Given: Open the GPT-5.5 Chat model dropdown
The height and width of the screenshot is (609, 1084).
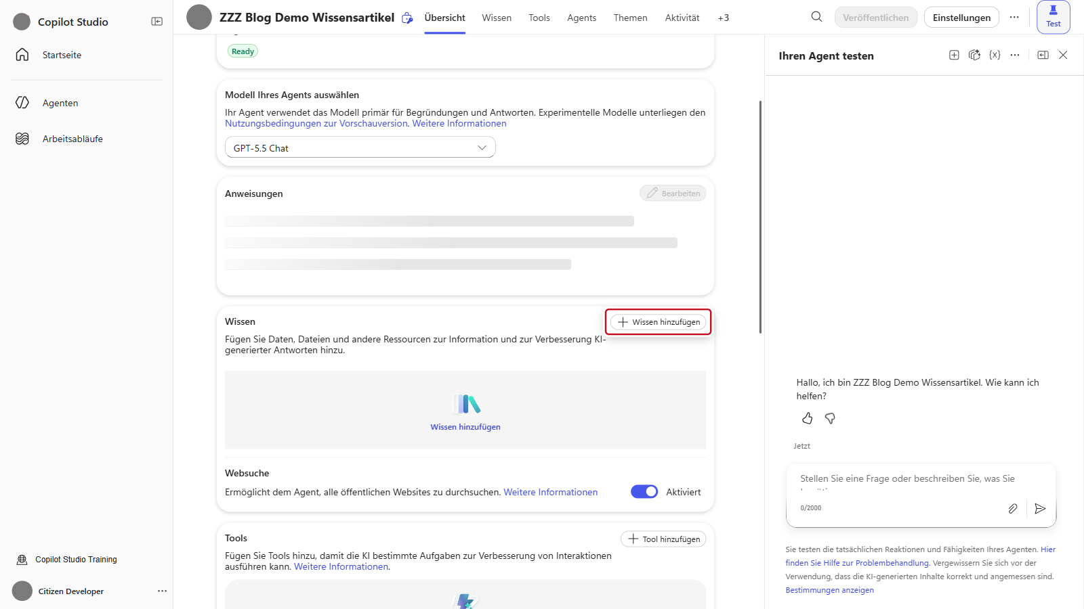Looking at the screenshot, I should click(360, 148).
